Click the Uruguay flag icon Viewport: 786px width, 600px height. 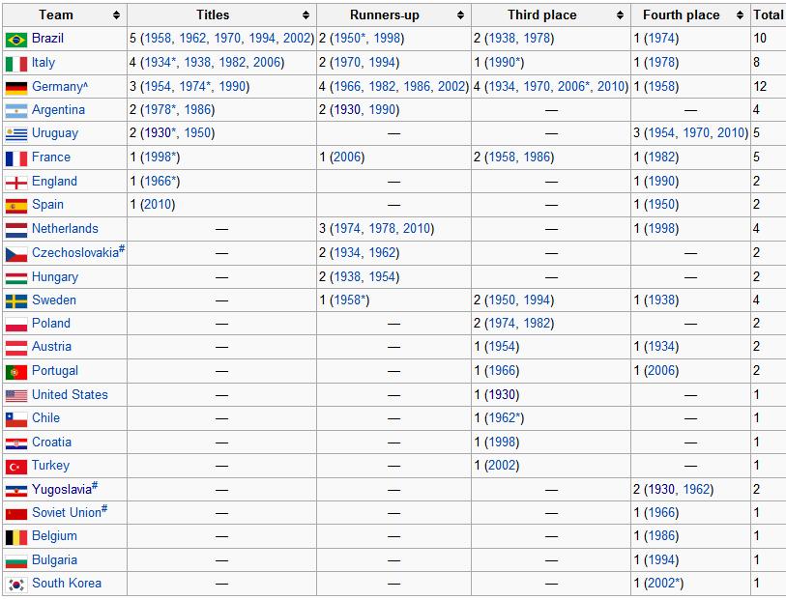click(x=16, y=134)
